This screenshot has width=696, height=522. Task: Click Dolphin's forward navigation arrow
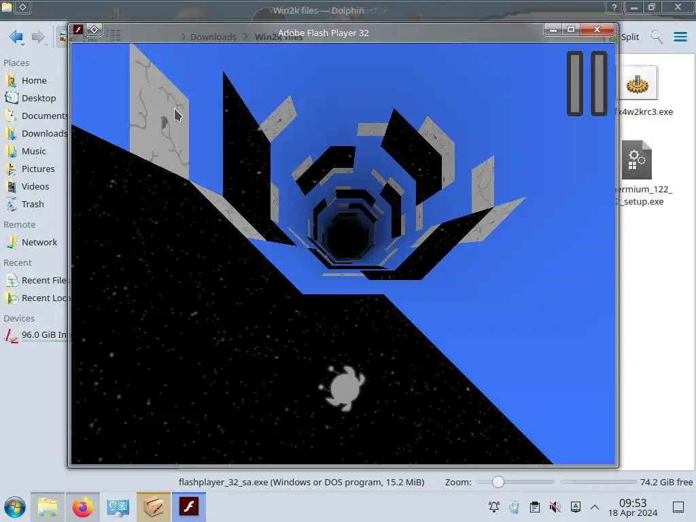click(x=39, y=37)
